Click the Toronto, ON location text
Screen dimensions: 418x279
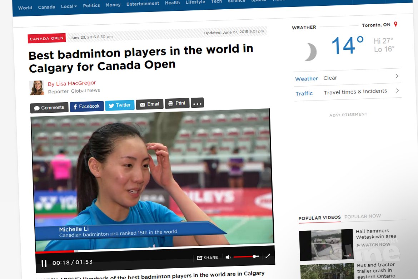[376, 25]
